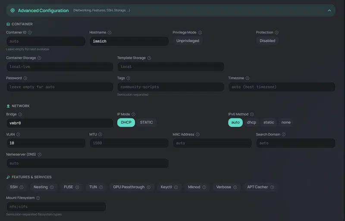Choose dhcp as IPv6 method

coord(251,122)
